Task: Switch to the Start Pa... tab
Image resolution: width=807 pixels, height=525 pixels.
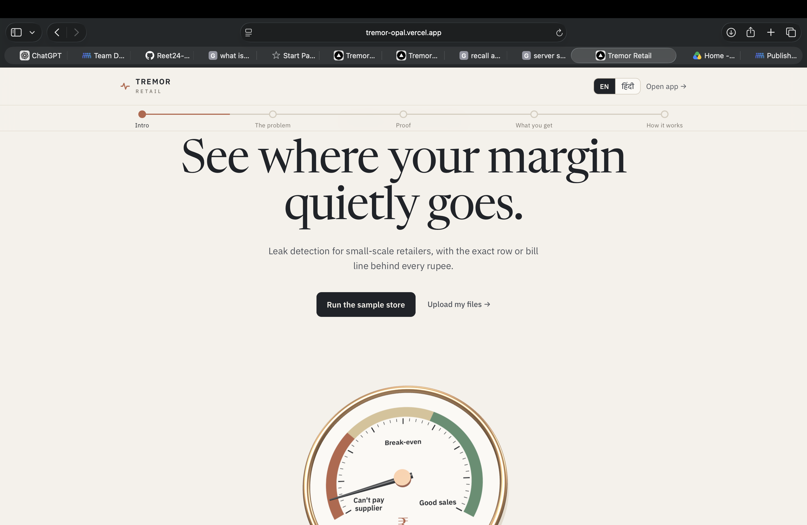Action: [x=294, y=56]
